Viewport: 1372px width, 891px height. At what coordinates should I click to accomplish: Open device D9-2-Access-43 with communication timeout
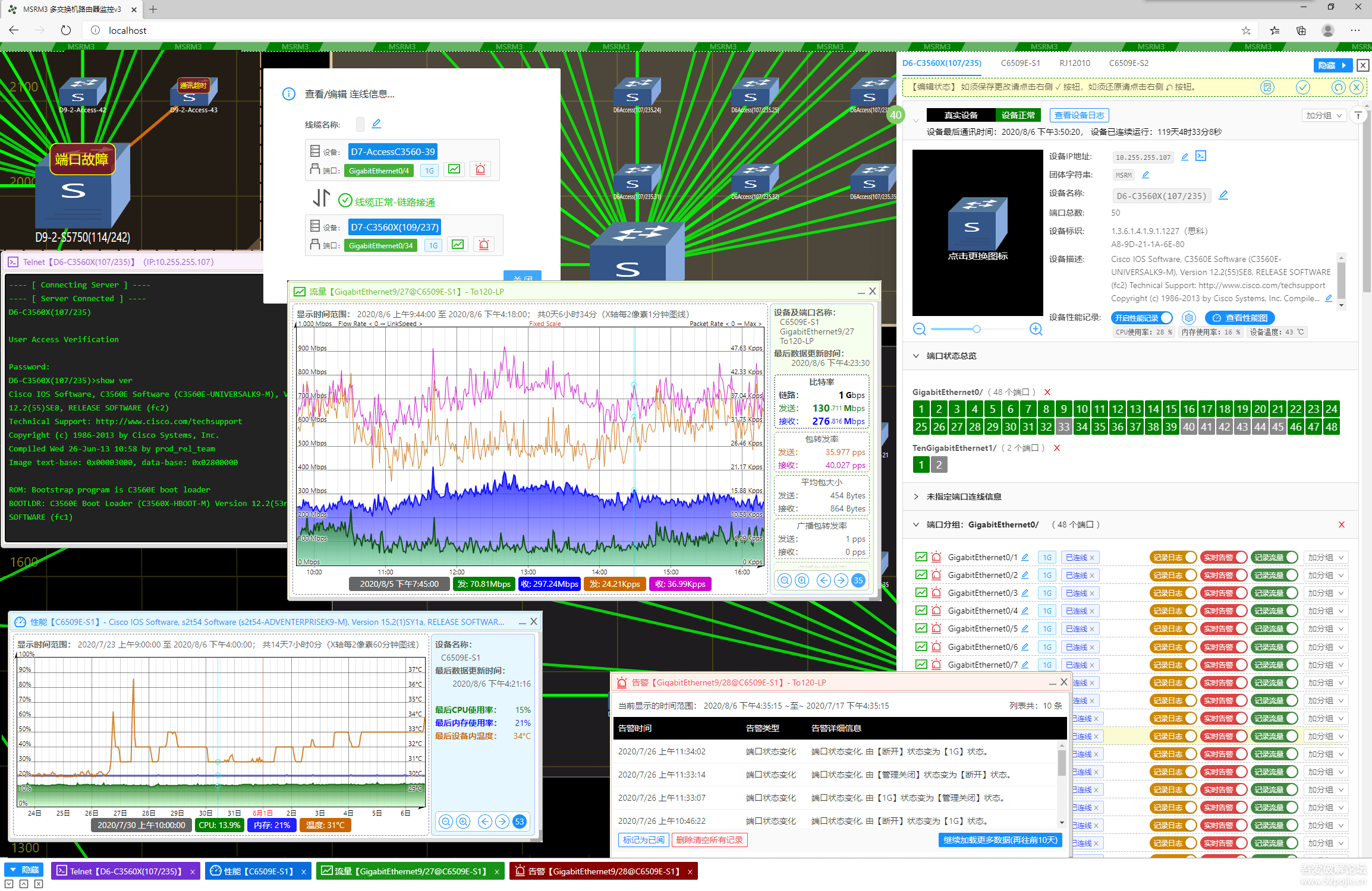(194, 95)
